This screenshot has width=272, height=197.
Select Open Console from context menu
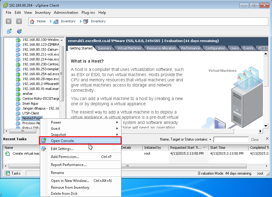[x=80, y=141]
